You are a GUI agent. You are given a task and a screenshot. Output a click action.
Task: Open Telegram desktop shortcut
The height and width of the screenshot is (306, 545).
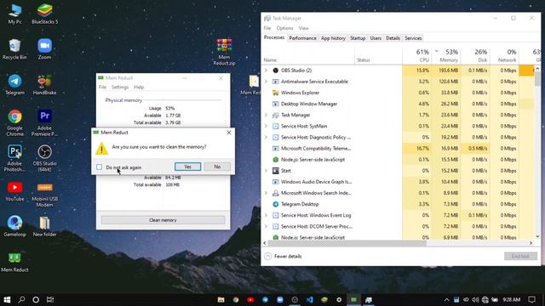point(14,85)
